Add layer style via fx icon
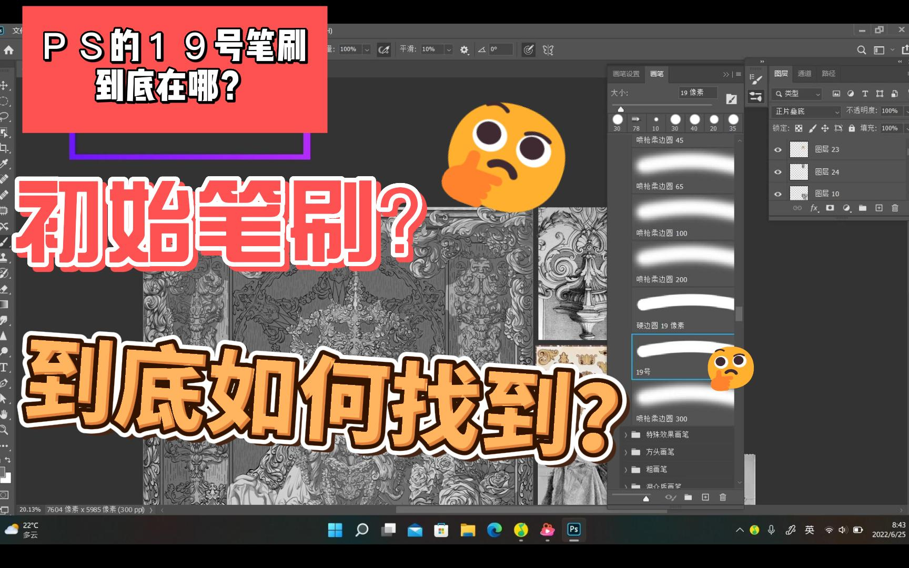This screenshot has height=568, width=909. 814,208
